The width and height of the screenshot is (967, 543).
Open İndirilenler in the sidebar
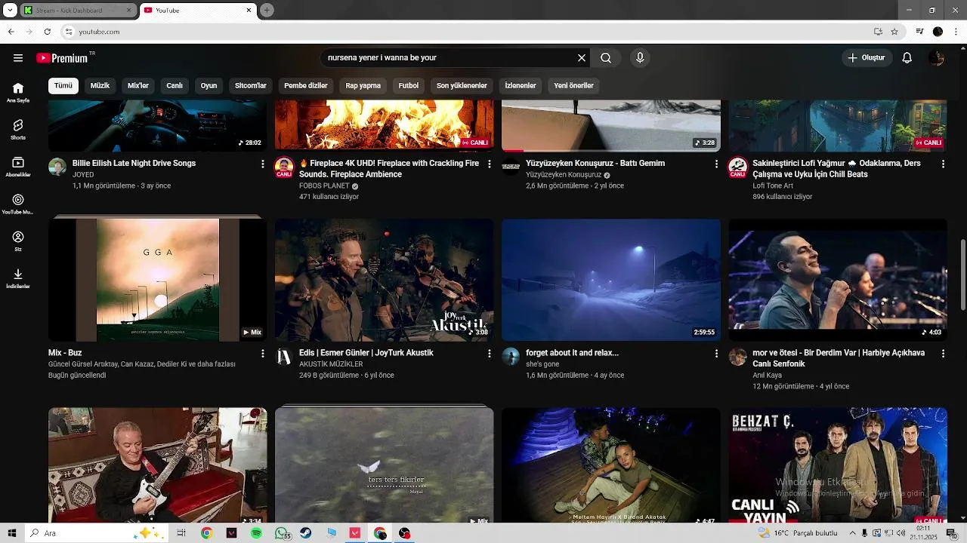(18, 278)
